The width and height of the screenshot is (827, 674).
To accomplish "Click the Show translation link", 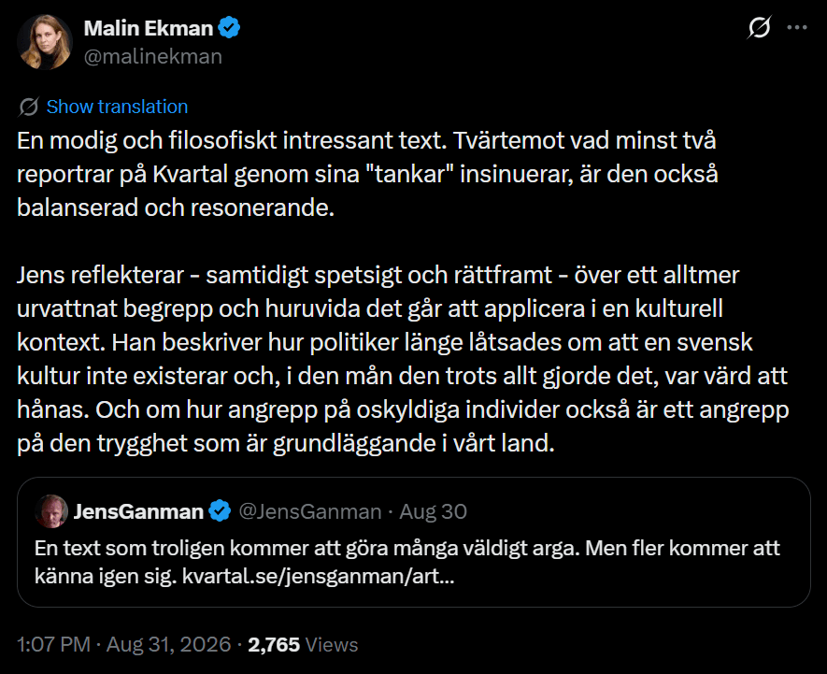I will click(x=117, y=107).
